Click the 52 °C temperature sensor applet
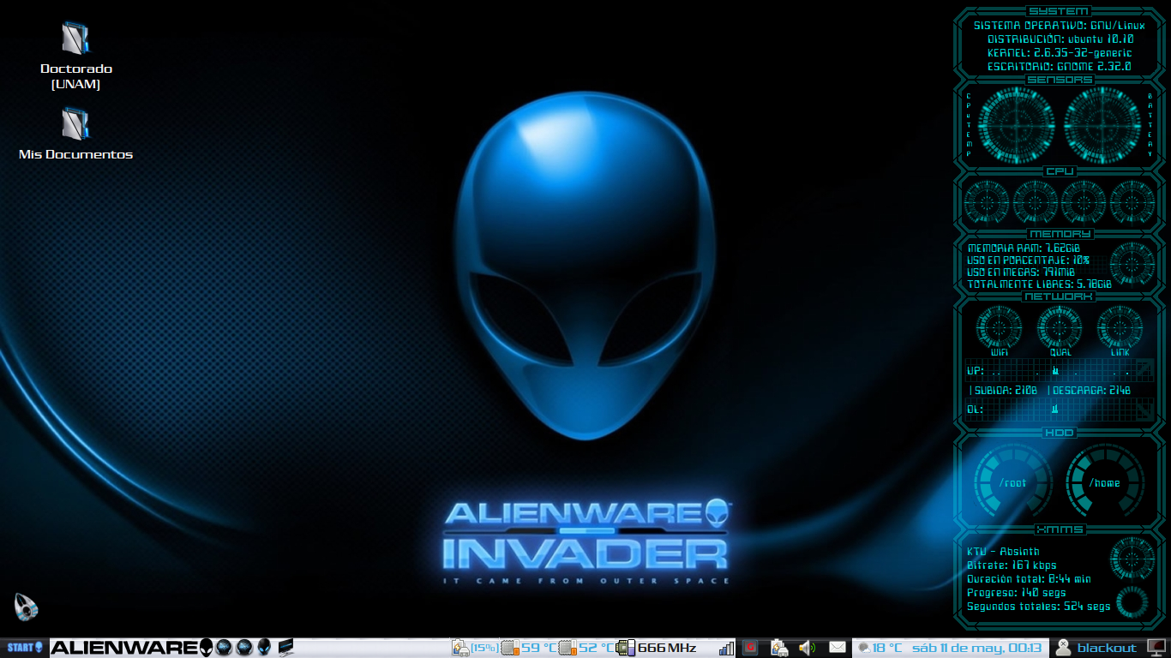The image size is (1171, 658). (586, 648)
